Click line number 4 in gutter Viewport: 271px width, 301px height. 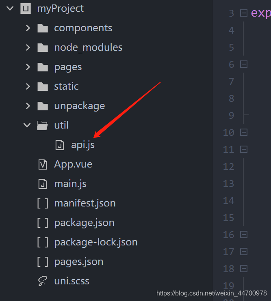pyautogui.click(x=232, y=30)
